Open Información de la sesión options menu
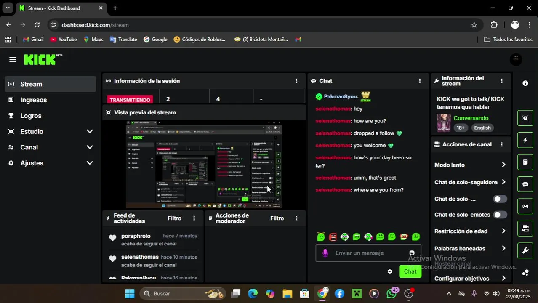 coord(296,81)
